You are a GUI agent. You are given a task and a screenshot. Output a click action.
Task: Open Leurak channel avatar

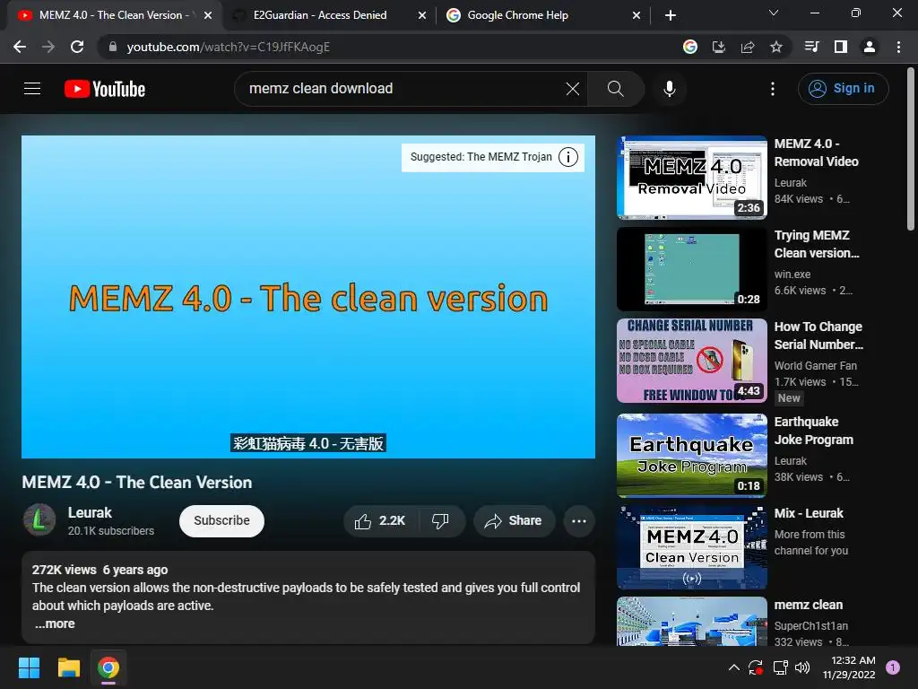[x=39, y=519]
